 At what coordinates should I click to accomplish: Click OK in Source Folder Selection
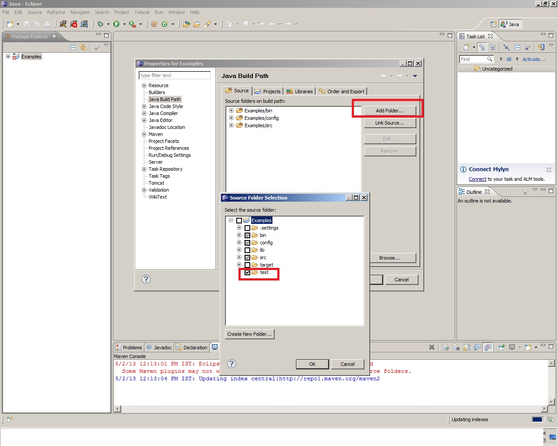[312, 364]
